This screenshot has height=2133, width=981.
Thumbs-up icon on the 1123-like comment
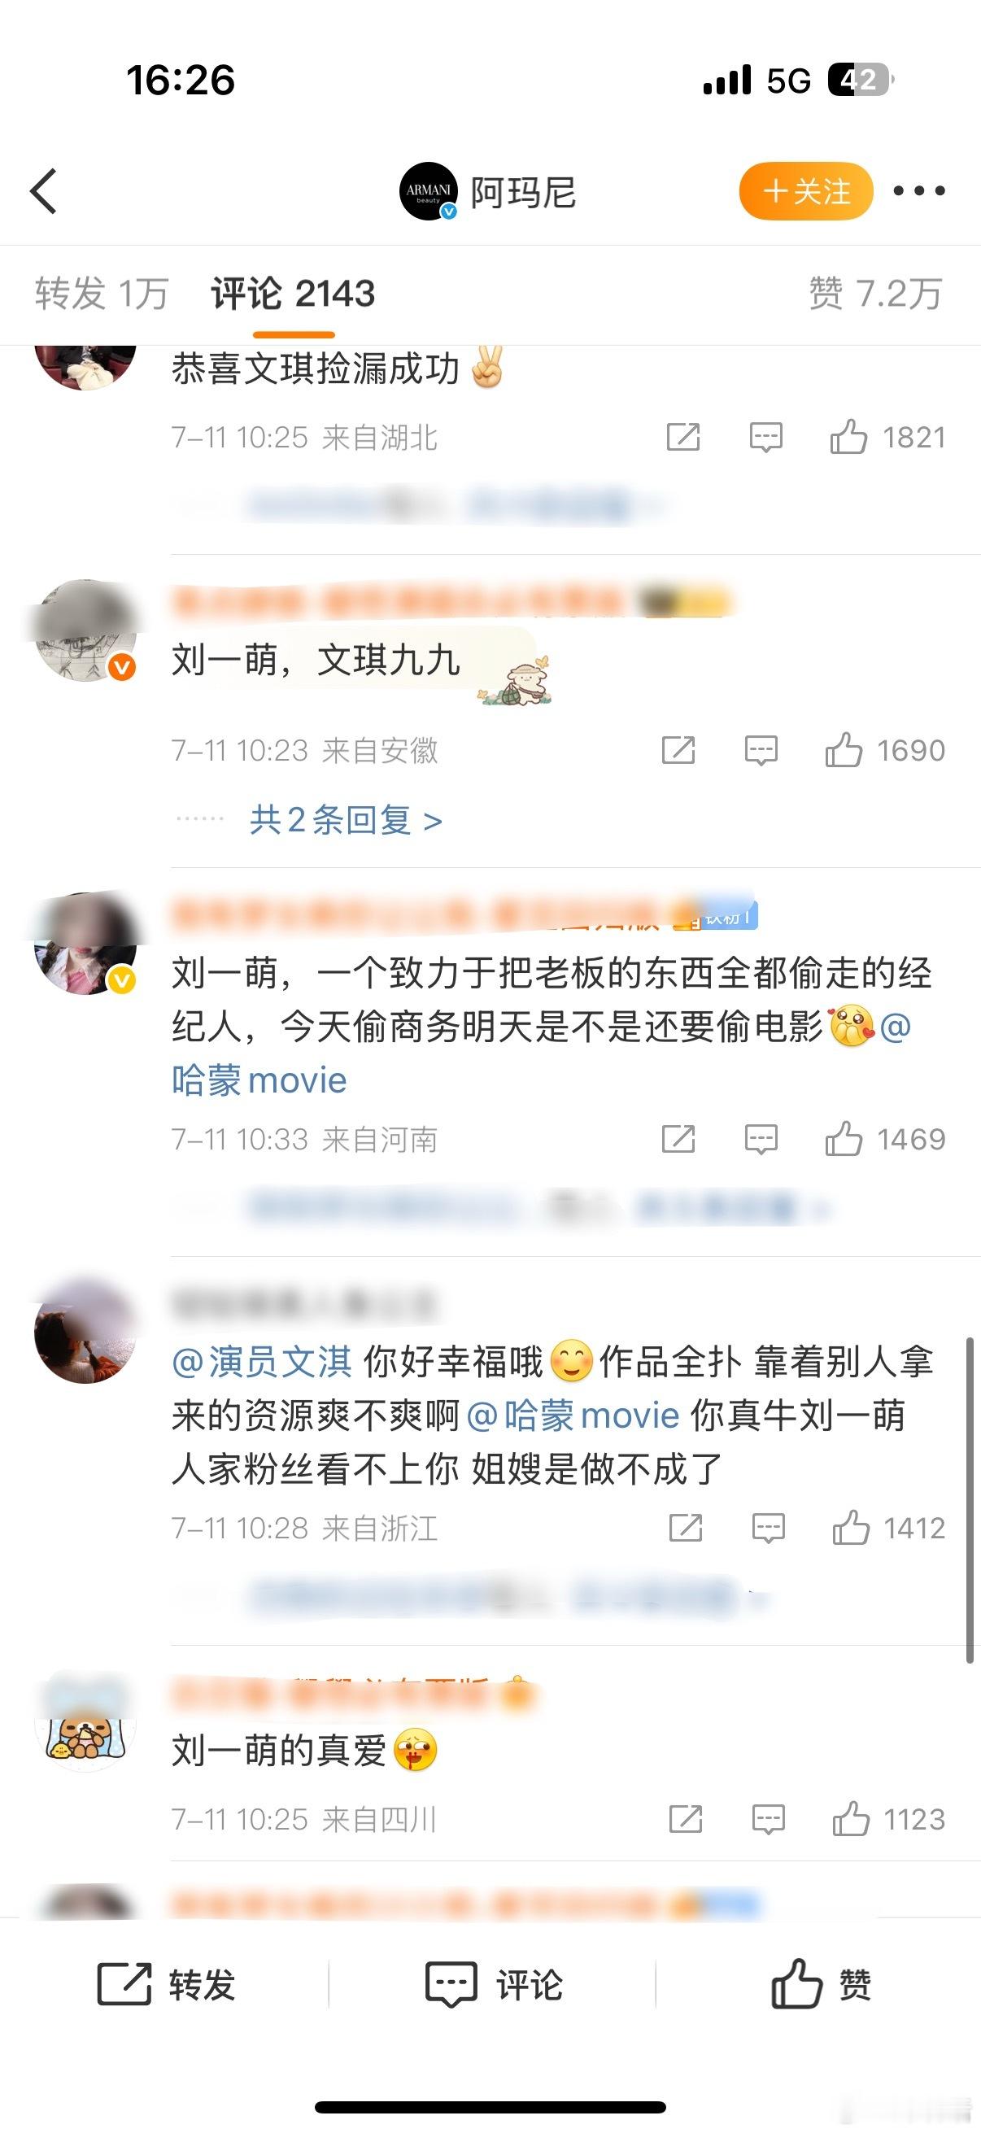click(851, 1819)
